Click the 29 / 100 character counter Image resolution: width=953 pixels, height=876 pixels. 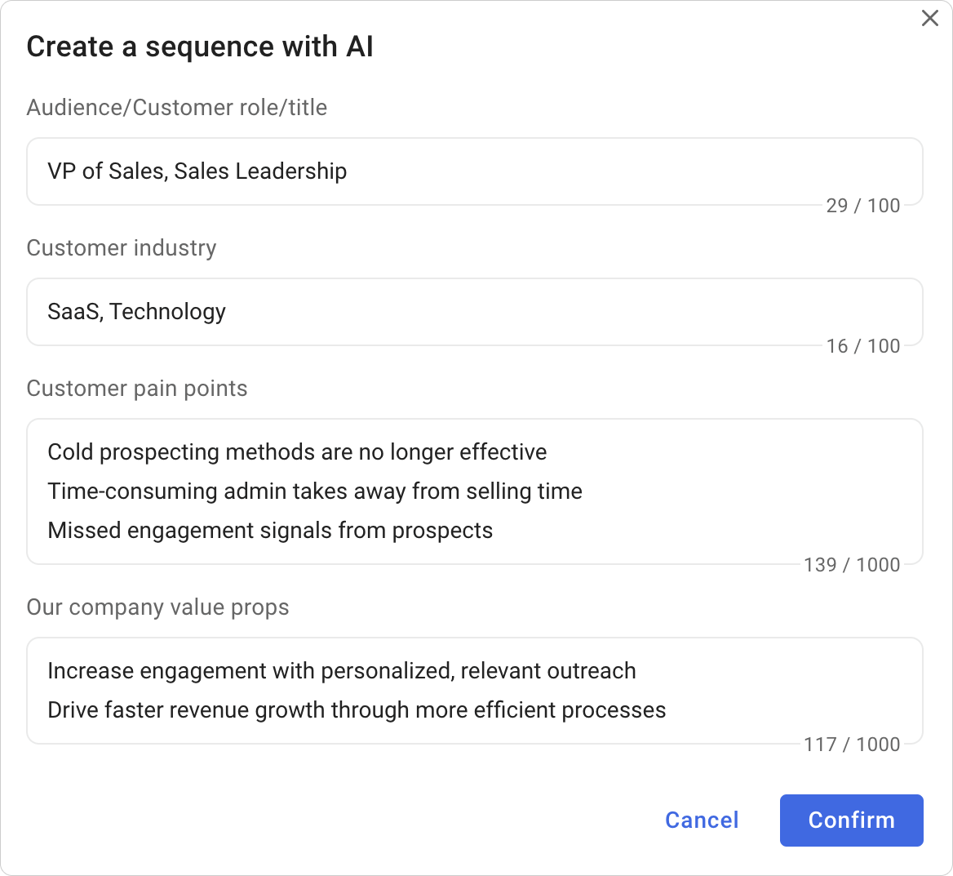click(864, 206)
